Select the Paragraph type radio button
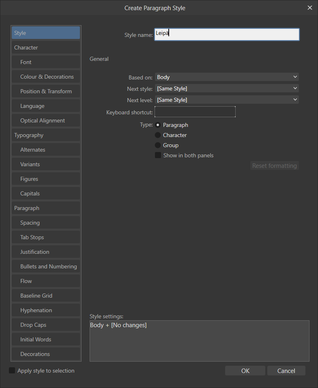The width and height of the screenshot is (318, 388). click(x=158, y=125)
